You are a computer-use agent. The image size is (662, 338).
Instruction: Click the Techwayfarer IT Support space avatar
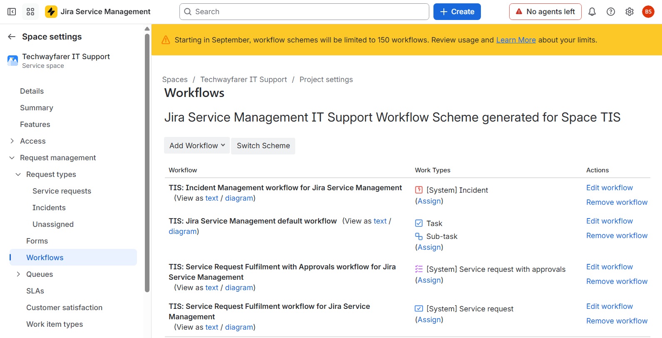13,61
